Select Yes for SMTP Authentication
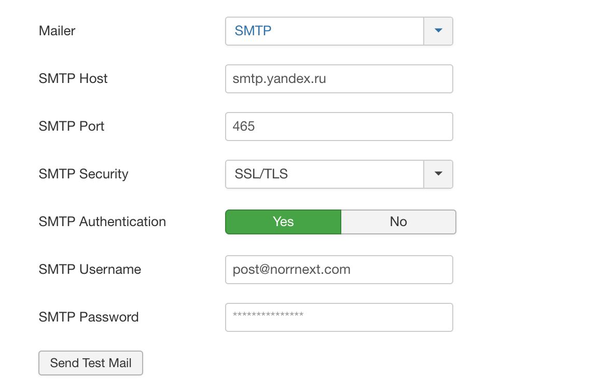Viewport: 612px width, 391px height. (283, 222)
